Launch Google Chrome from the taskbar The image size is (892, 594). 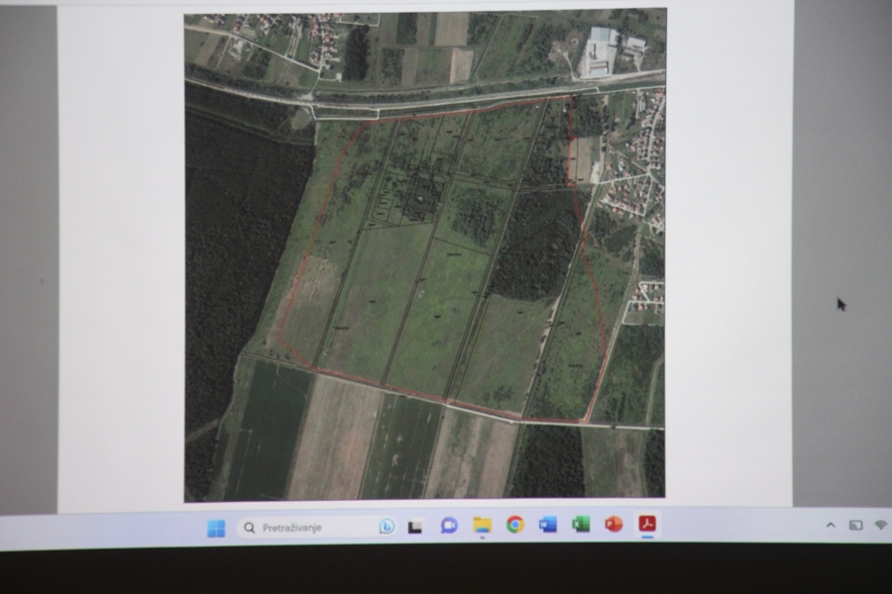(514, 525)
